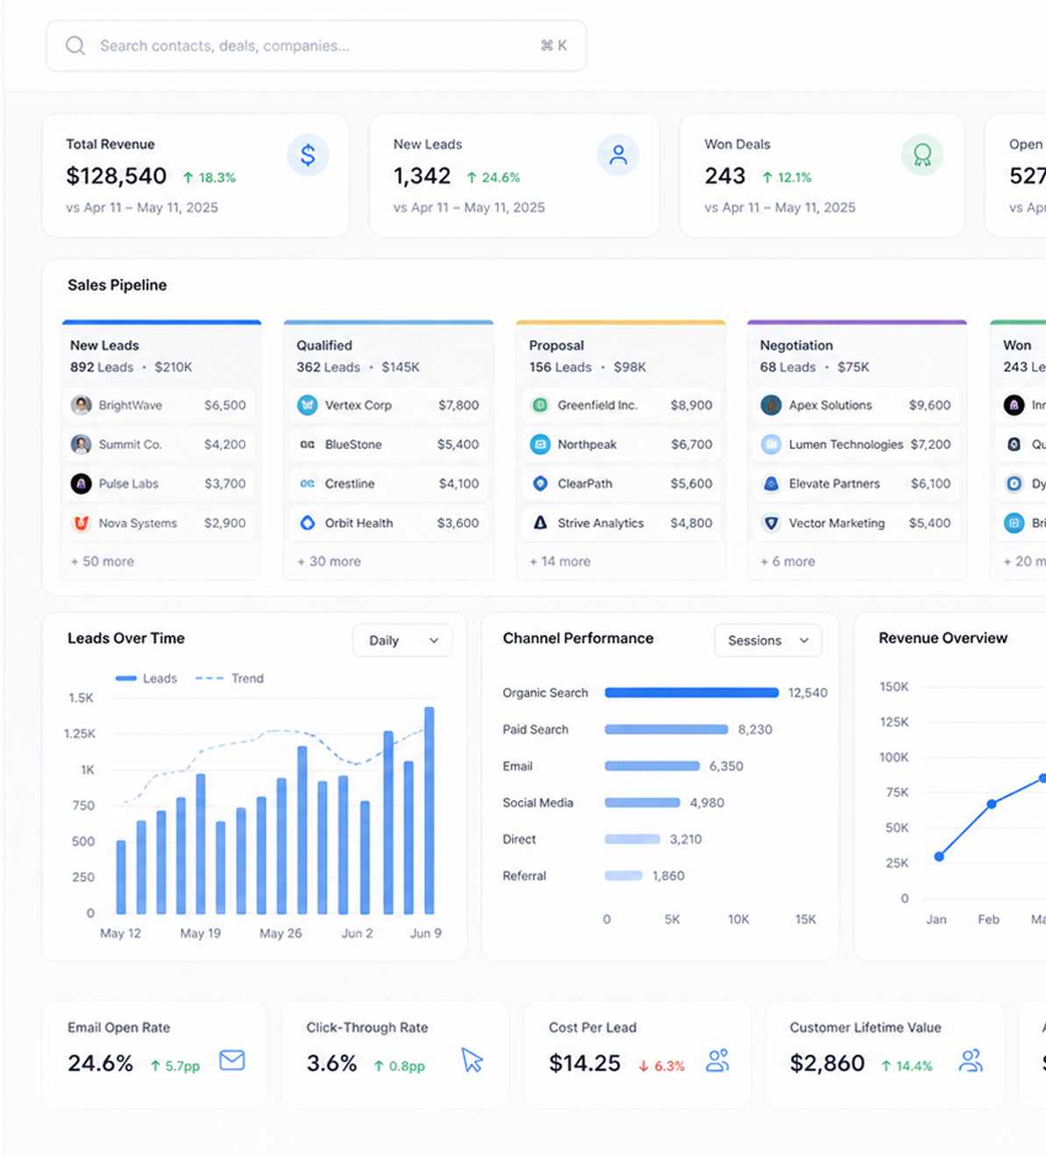
Task: Click the envelope icon on Email Open Rate
Action: point(232,1061)
